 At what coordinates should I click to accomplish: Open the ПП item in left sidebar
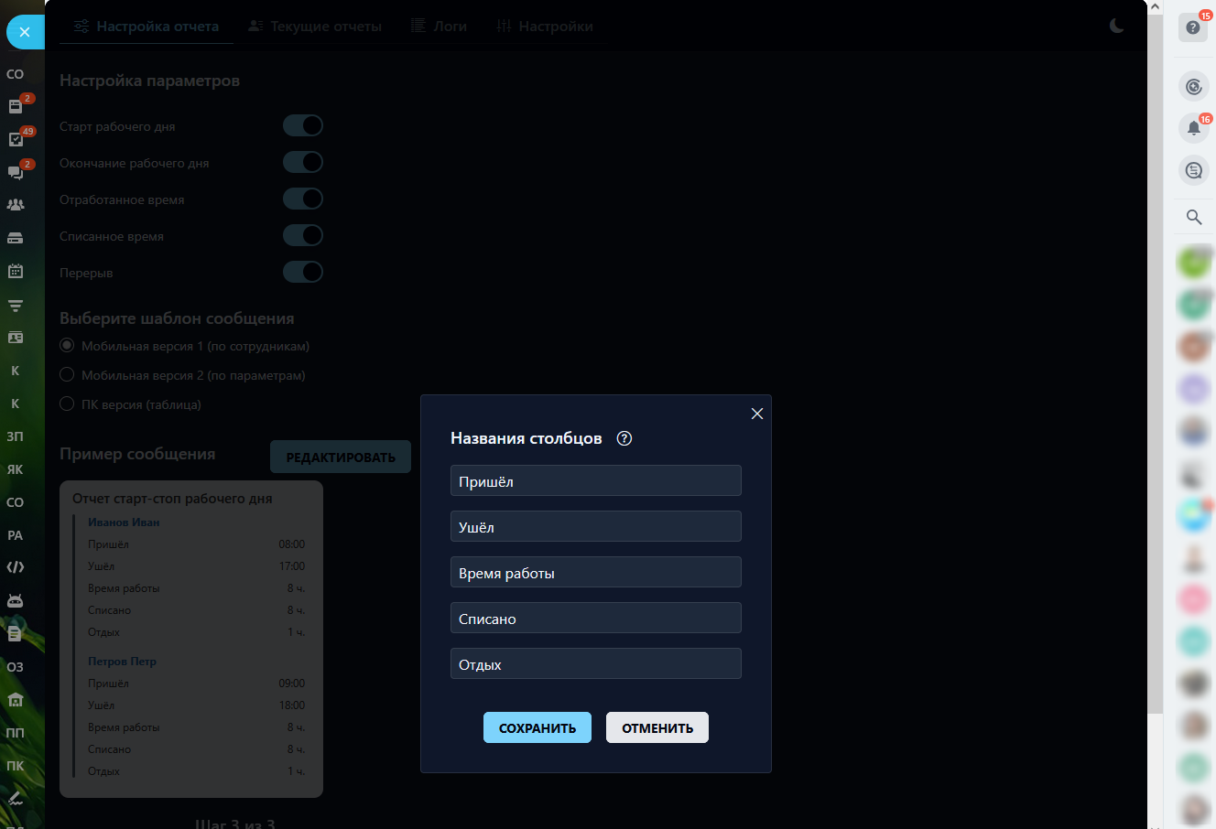point(16,733)
